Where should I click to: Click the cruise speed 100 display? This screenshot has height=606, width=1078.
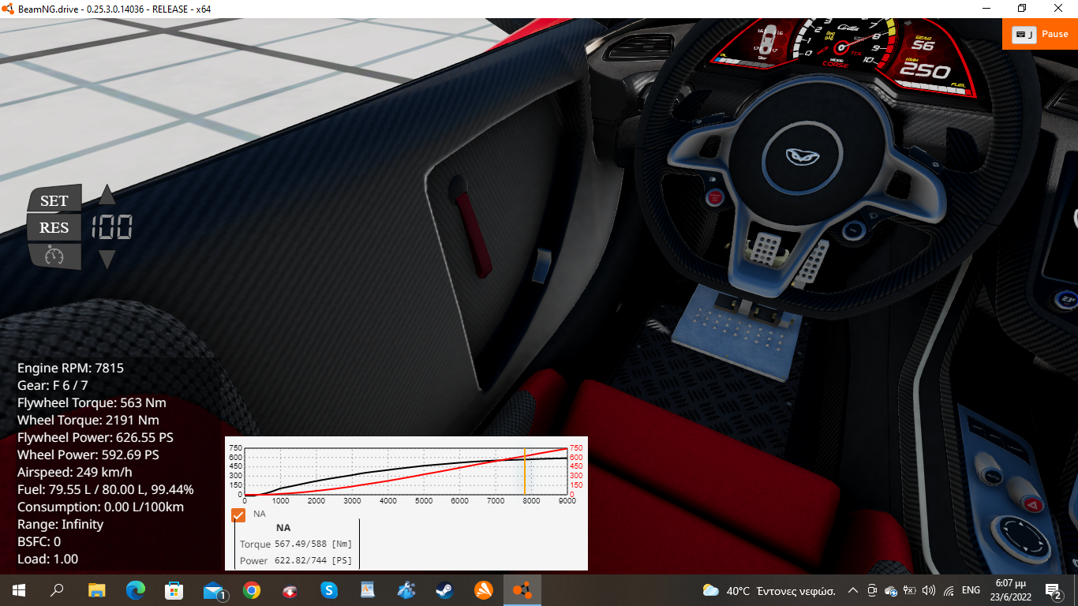[112, 227]
